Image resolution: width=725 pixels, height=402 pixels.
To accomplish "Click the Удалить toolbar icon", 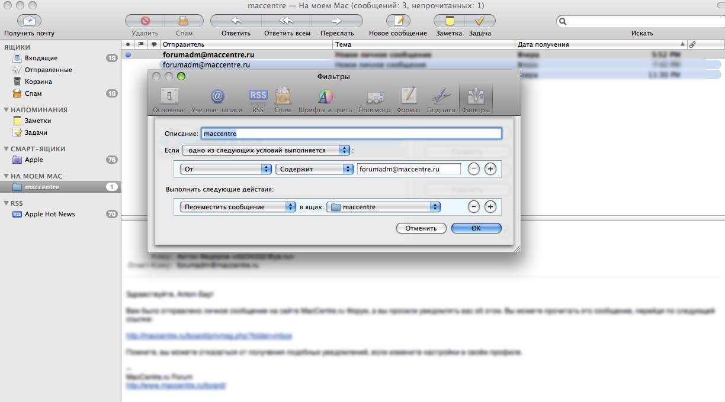I will tap(145, 21).
